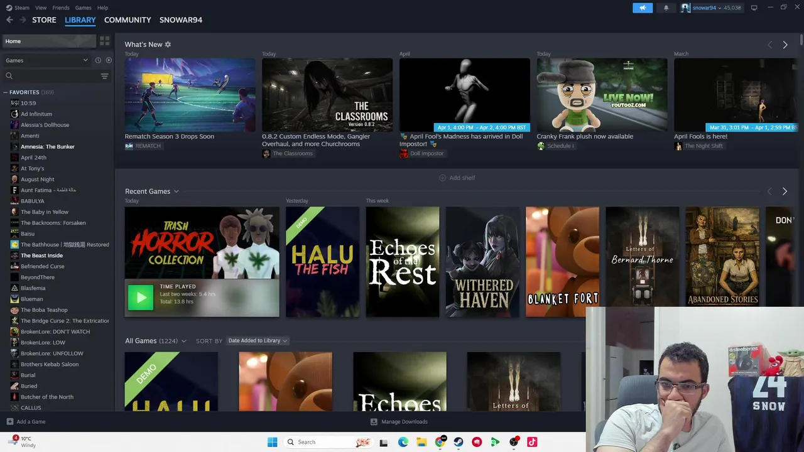804x452 pixels.
Task: Click Add shelf
Action: (x=457, y=178)
